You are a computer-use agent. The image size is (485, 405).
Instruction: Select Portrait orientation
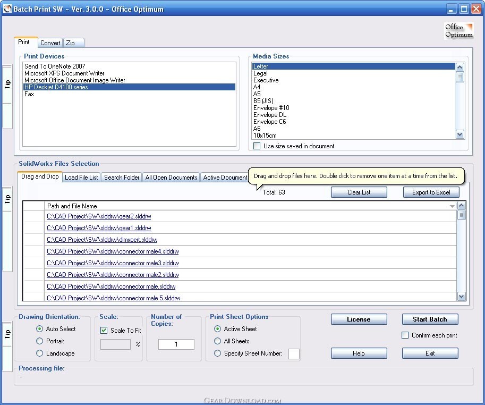click(40, 341)
